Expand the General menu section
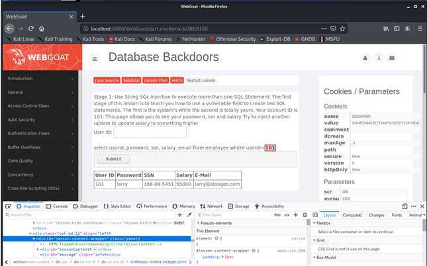Screen dimensions: 427x266 coord(40,92)
